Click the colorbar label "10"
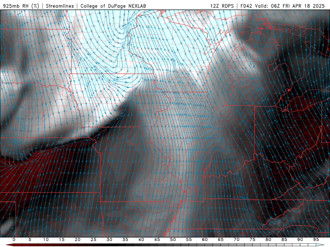The width and height of the screenshot is (330, 247). (46, 240)
